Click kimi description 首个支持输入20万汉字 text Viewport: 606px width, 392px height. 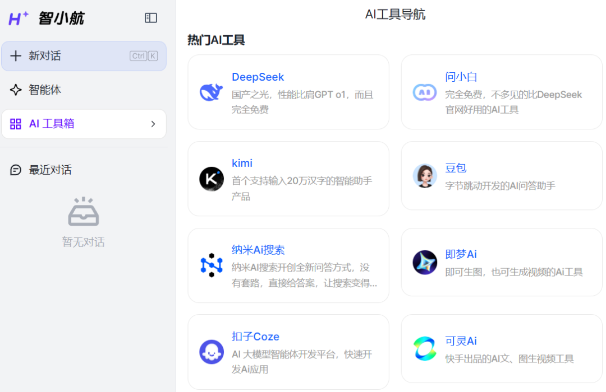[x=302, y=189]
